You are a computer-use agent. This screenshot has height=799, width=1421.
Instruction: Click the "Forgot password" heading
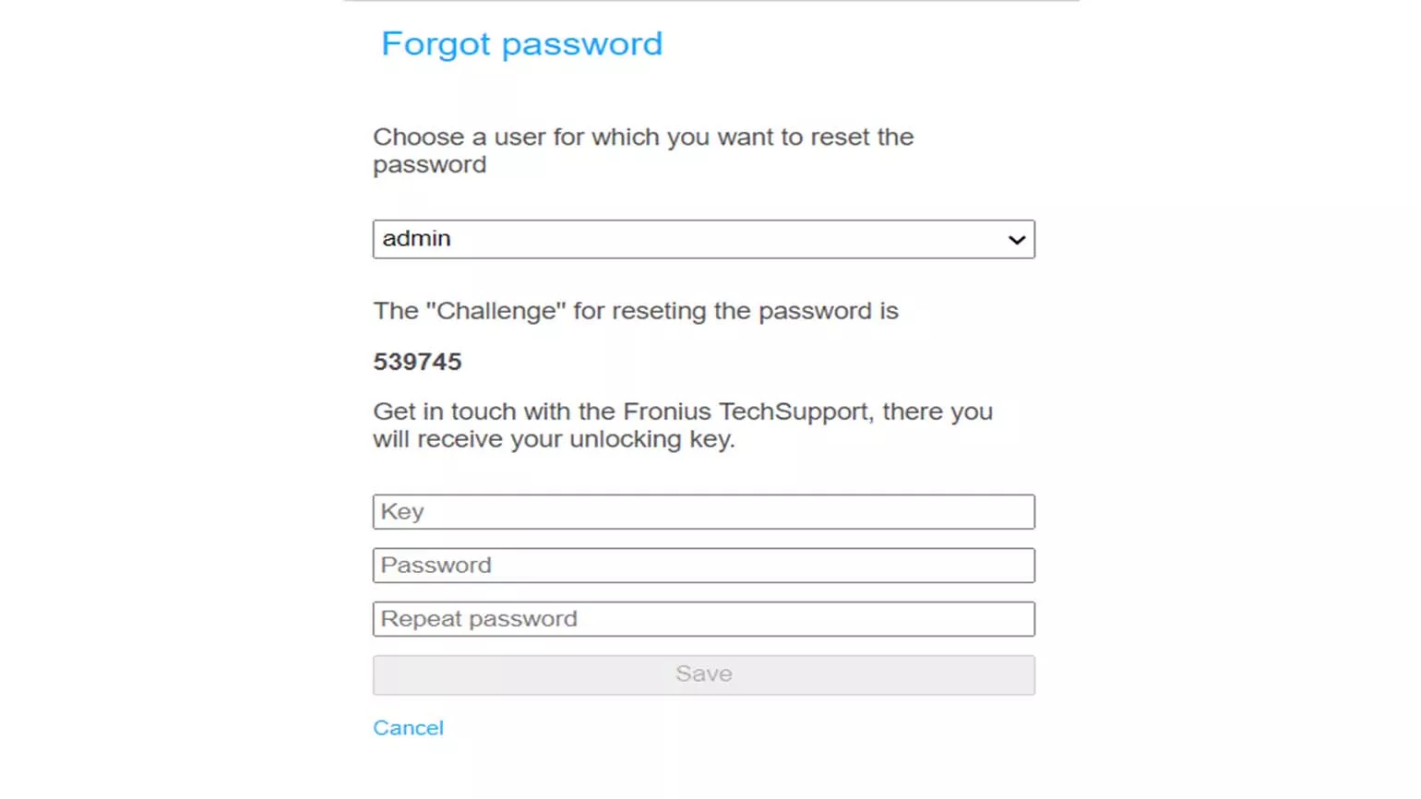click(x=521, y=44)
